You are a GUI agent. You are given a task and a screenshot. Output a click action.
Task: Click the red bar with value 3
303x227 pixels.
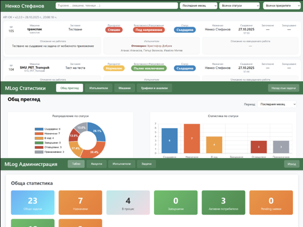pos(259,147)
